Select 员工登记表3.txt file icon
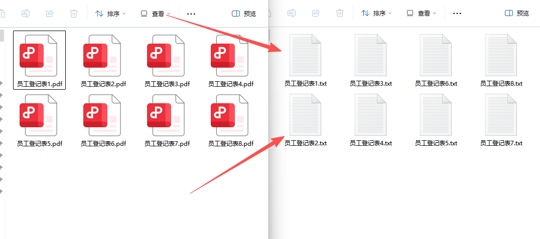 [370, 55]
